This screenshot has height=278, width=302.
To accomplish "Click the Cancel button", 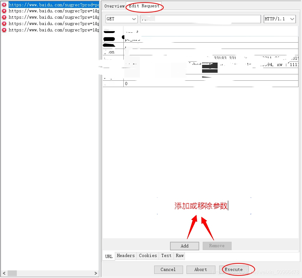I will pos(168,269).
